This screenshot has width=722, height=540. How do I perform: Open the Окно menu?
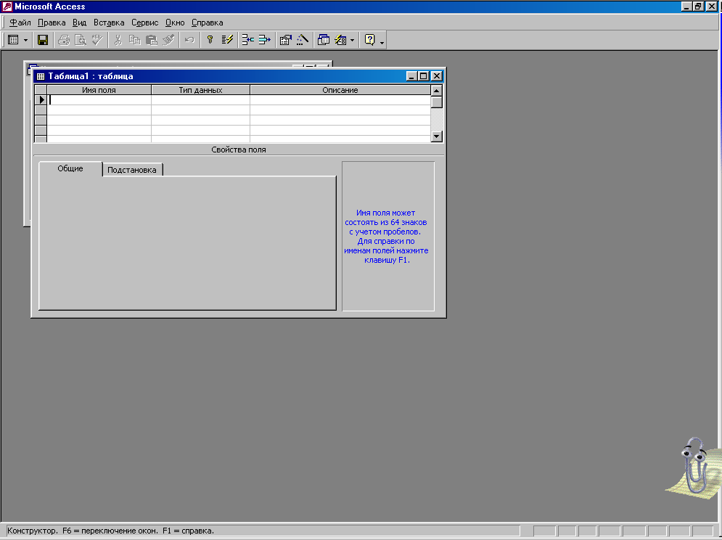175,22
